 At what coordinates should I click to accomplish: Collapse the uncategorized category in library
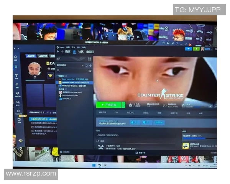coord(57,89)
